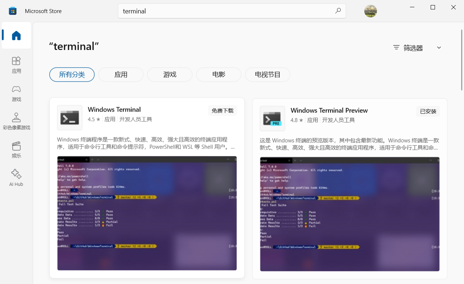Click the search magnifier icon
464x284 pixels.
pyautogui.click(x=337, y=11)
